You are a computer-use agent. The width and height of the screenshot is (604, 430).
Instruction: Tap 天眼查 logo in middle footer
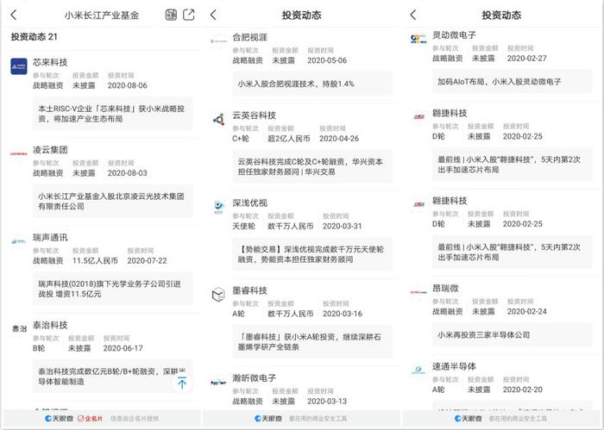pos(268,419)
